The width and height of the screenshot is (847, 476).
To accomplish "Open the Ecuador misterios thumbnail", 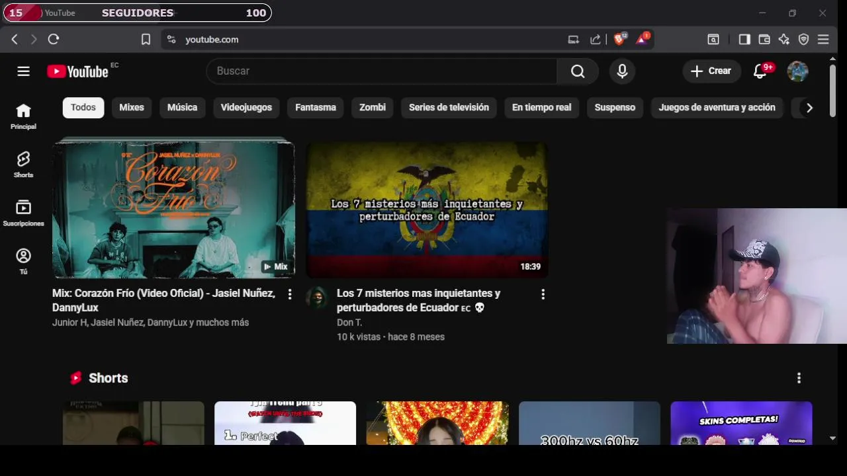I will point(427,209).
